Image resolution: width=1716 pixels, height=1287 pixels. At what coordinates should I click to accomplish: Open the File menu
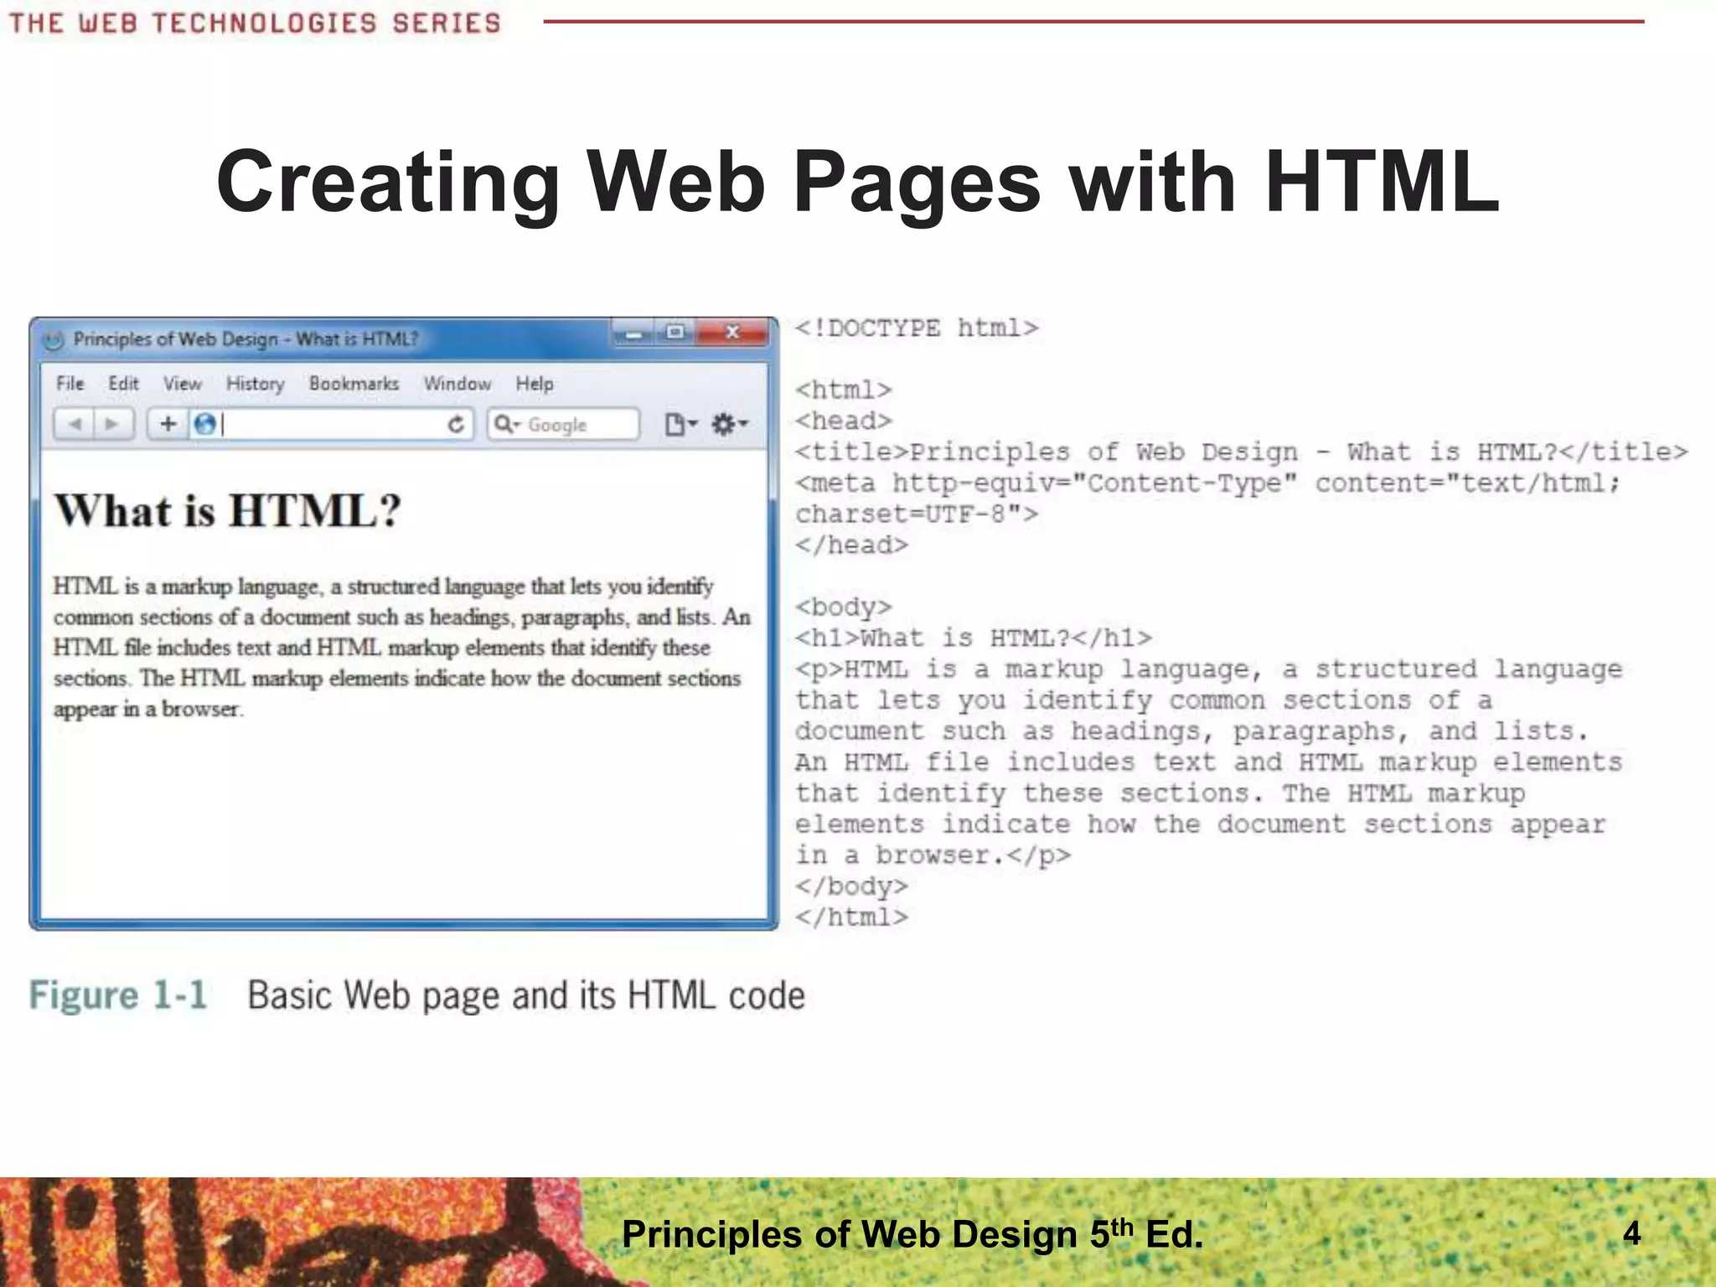coord(70,384)
